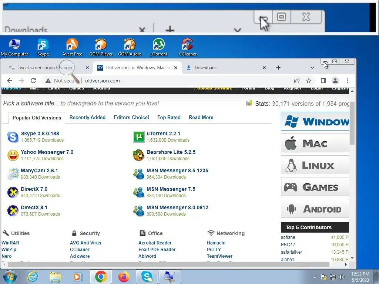
Task: Bookmark this page with the star
Action: coord(309,81)
